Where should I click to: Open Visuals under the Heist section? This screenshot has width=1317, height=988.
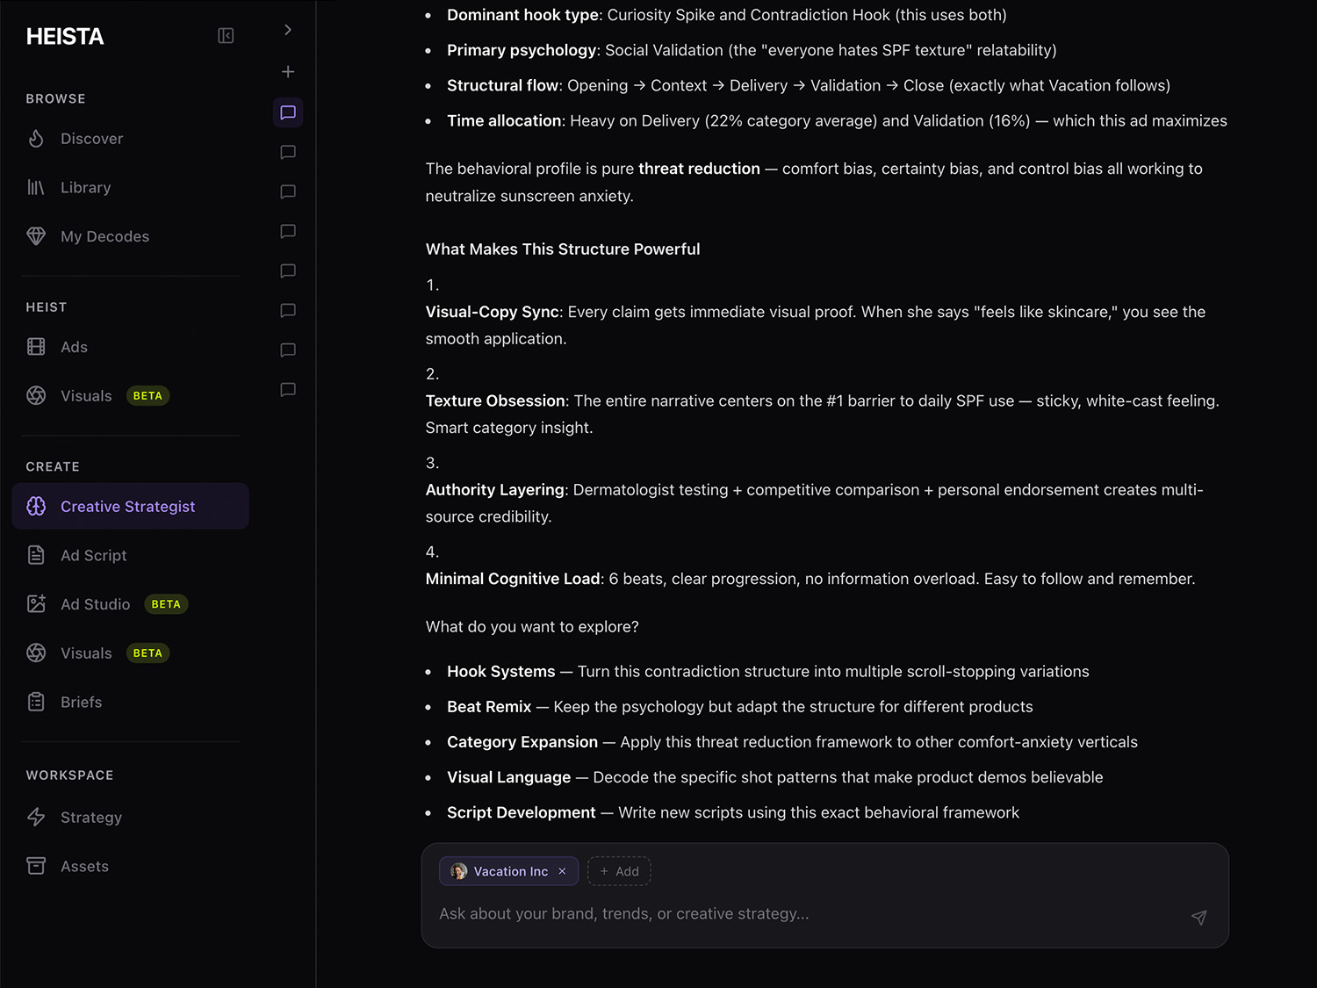click(x=86, y=396)
